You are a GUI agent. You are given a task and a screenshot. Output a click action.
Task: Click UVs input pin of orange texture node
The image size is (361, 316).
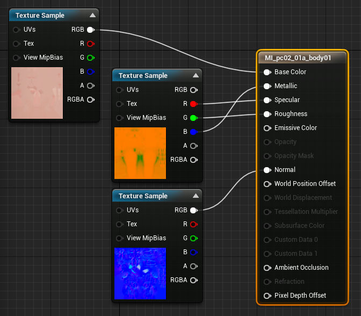click(119, 90)
